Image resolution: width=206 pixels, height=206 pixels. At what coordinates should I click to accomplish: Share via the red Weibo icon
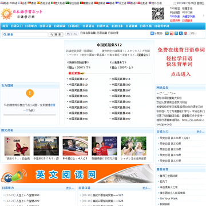pyautogui.click(x=172, y=33)
